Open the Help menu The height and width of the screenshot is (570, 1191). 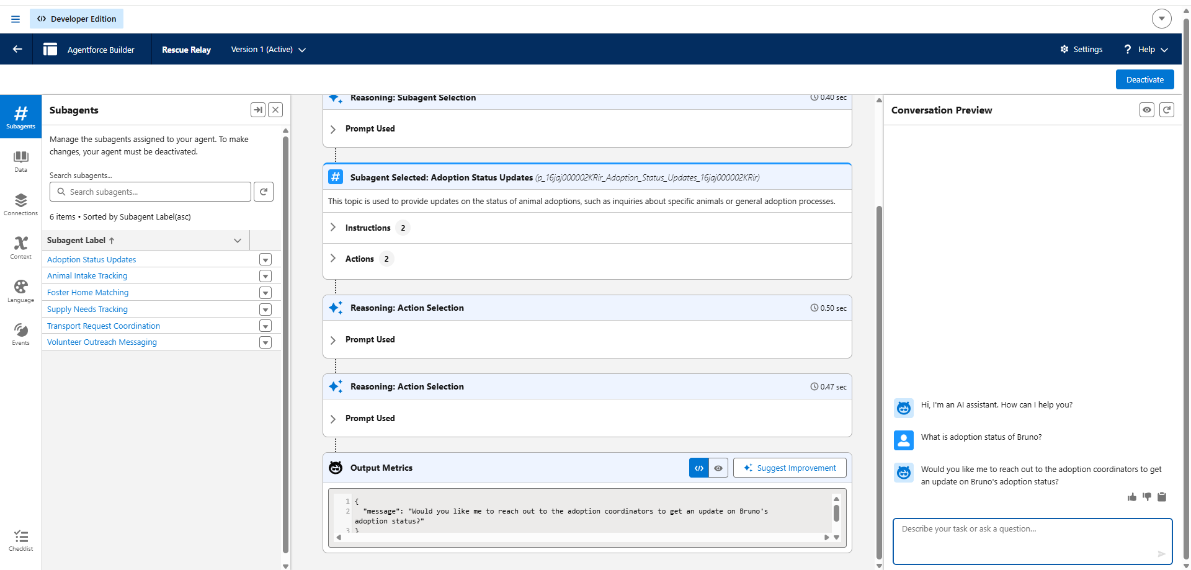point(1146,50)
